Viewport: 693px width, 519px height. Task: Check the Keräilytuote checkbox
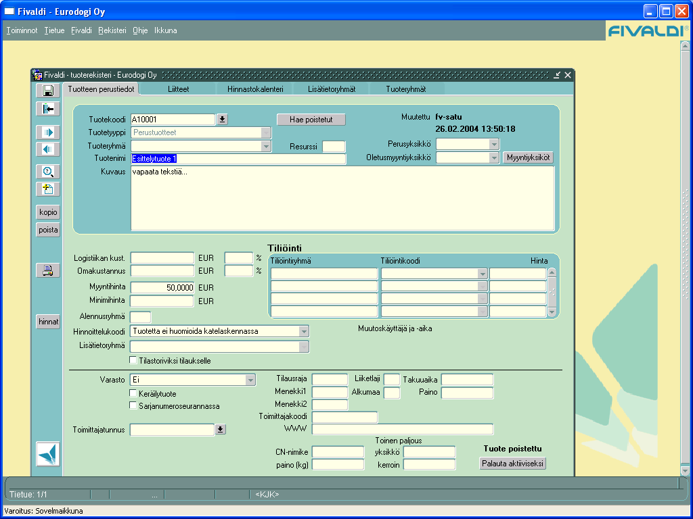click(133, 393)
